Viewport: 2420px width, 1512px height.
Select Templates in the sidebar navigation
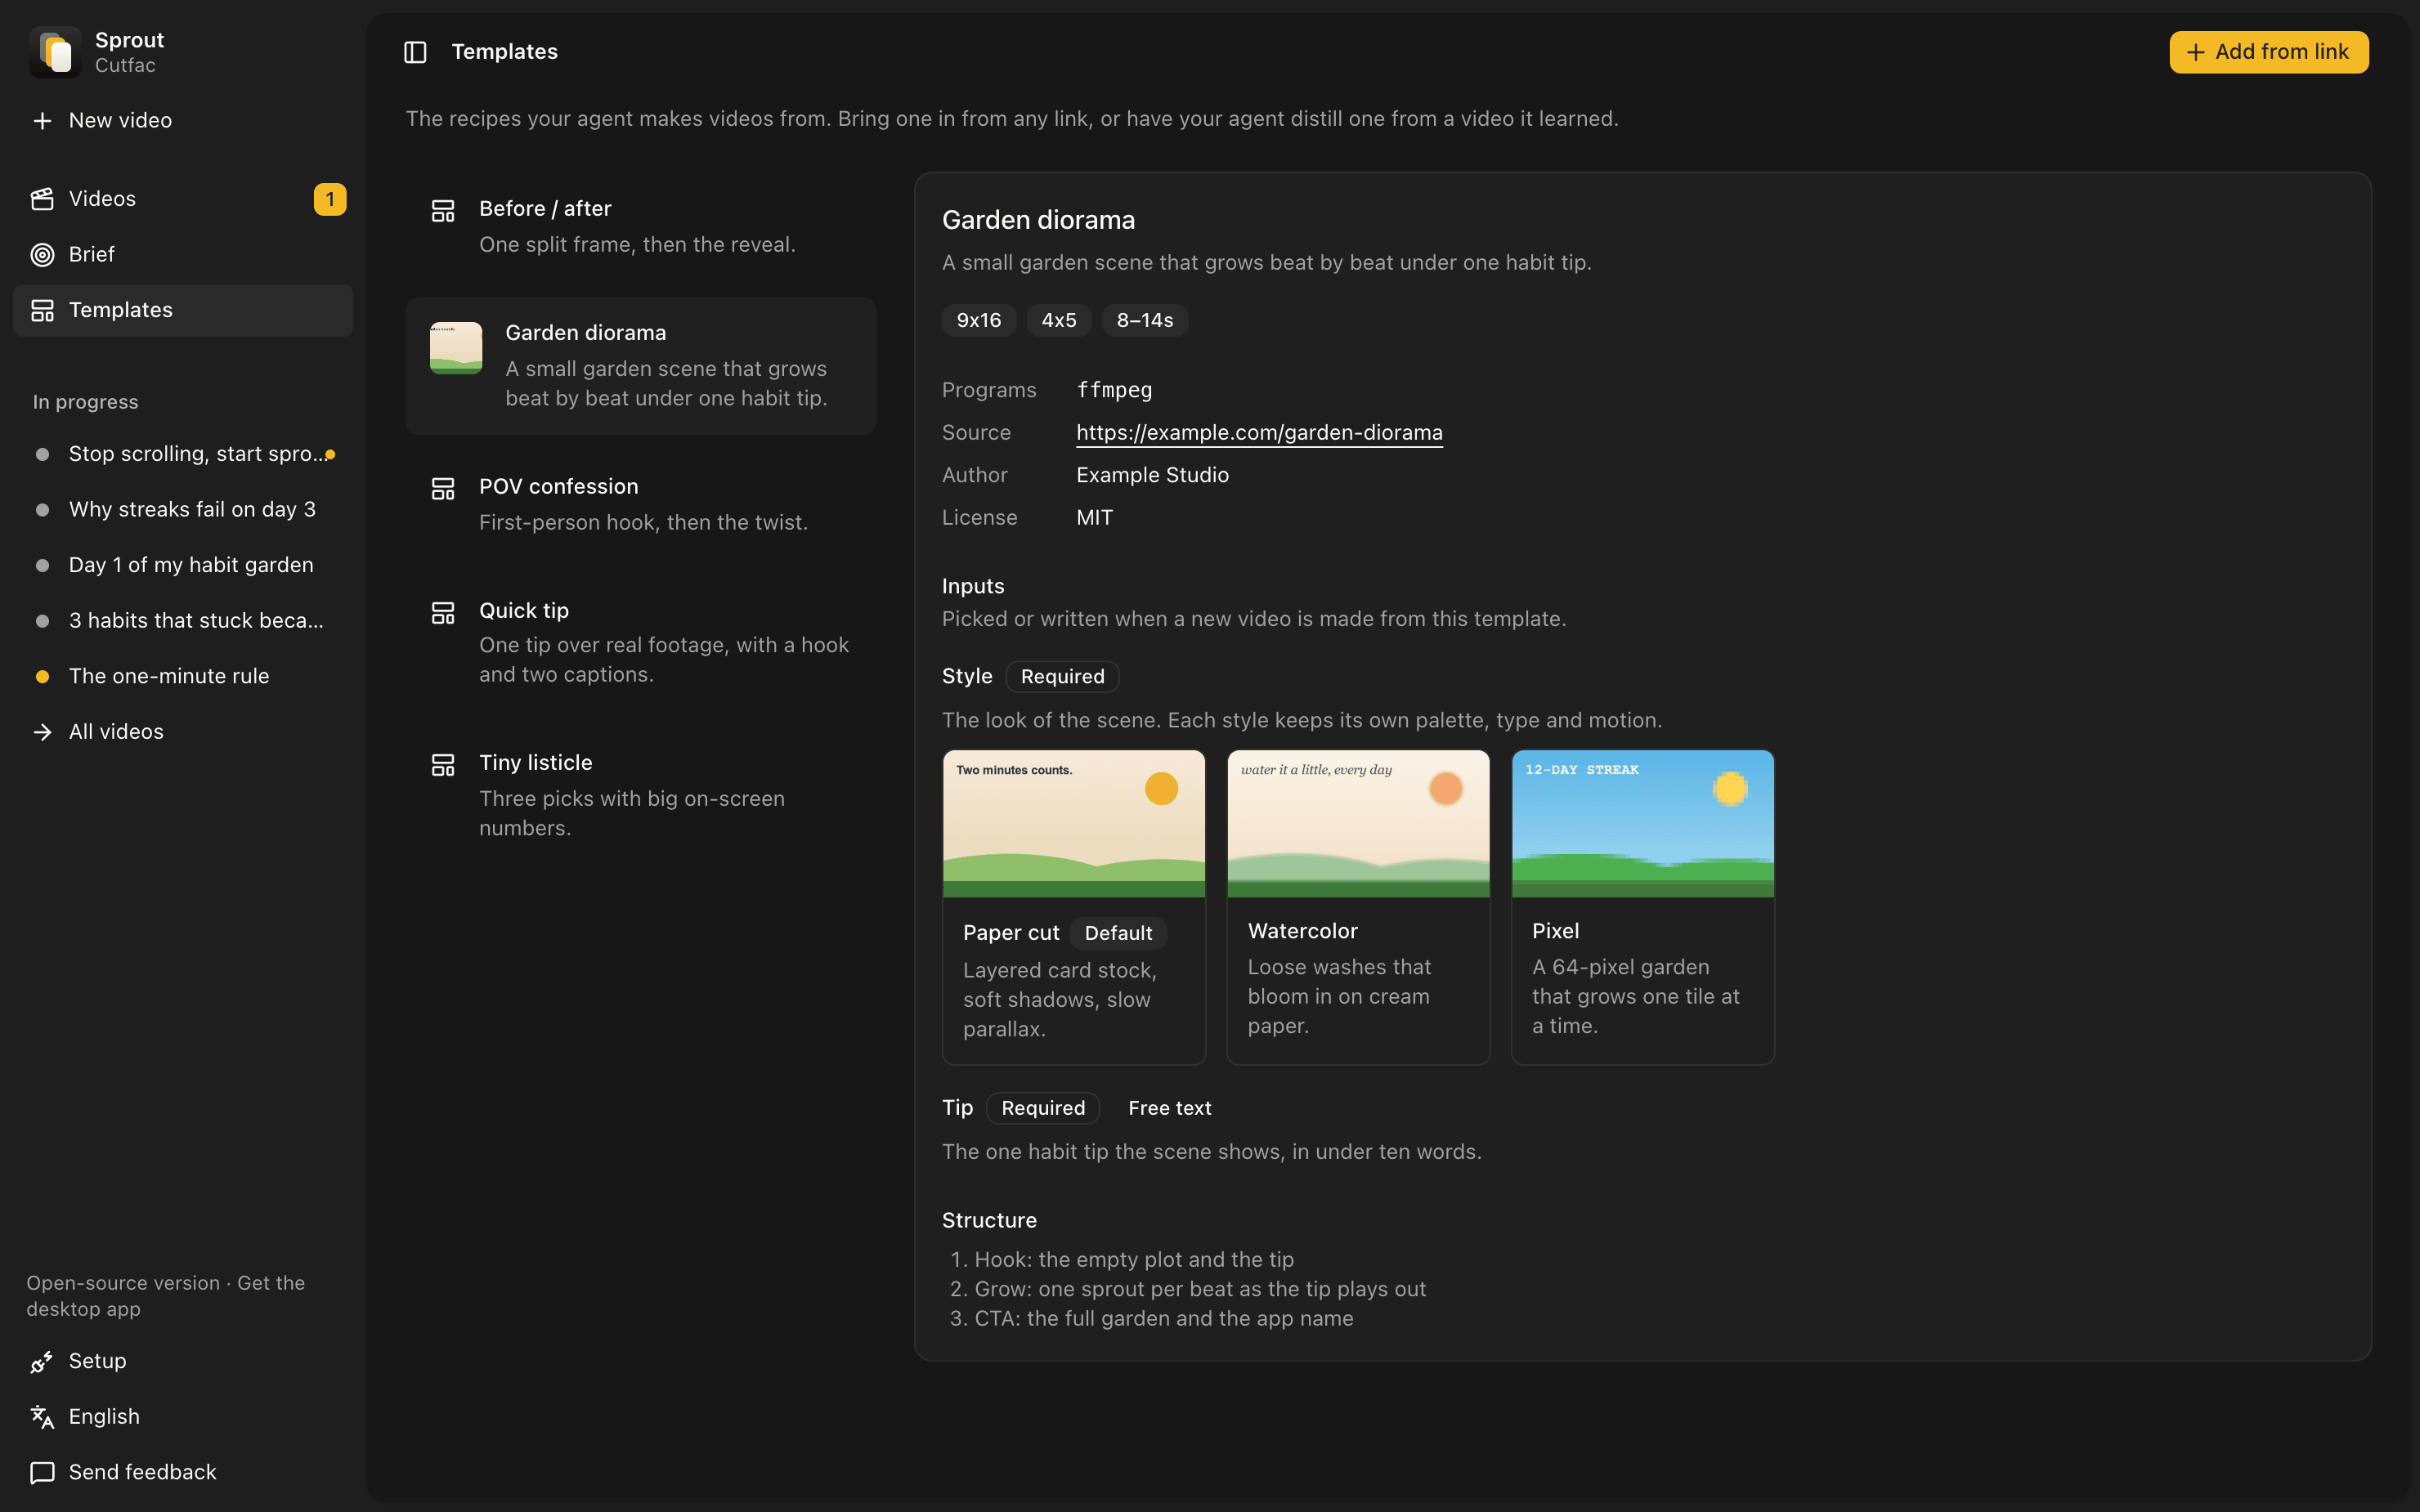coord(183,311)
